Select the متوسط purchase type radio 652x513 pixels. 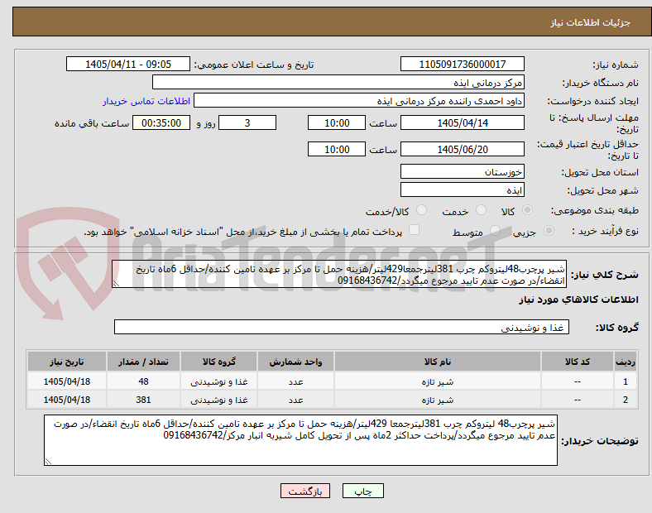click(x=495, y=230)
